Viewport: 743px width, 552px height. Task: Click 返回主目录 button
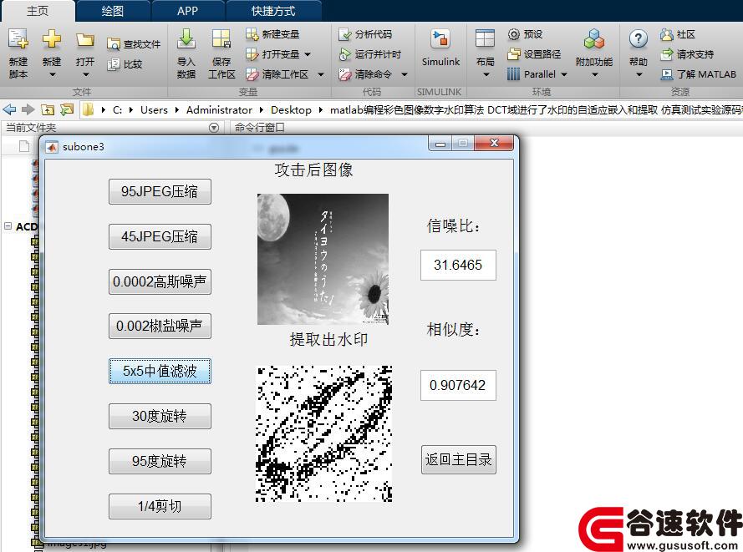click(x=459, y=459)
